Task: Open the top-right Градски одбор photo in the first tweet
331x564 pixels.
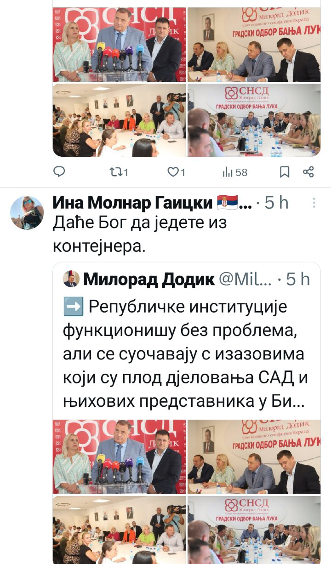Action: pyautogui.click(x=254, y=44)
